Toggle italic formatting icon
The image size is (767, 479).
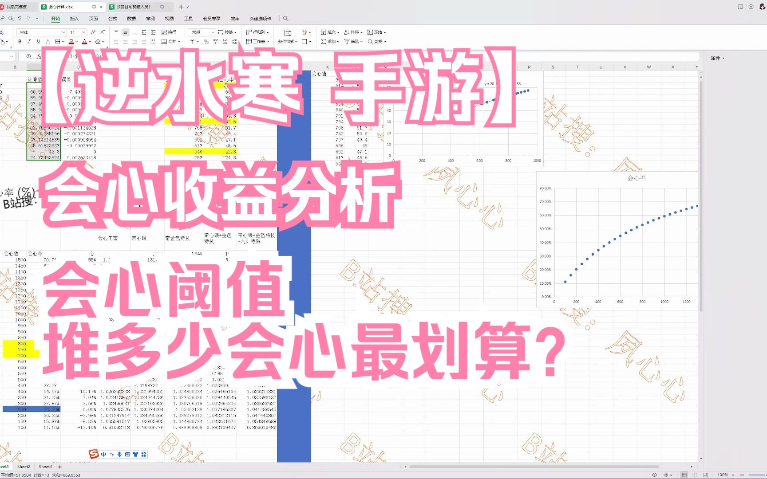pyautogui.click(x=29, y=42)
